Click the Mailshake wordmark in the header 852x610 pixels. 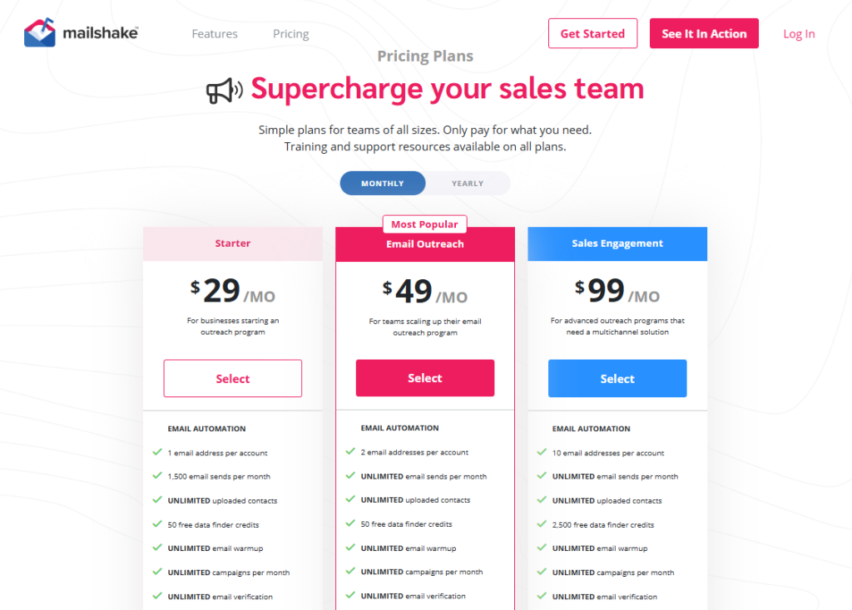[x=98, y=33]
